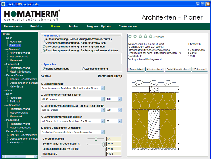Viewport: 211px width, 159px height.
Task: Open the Programm-Update menu
Action: point(98,26)
